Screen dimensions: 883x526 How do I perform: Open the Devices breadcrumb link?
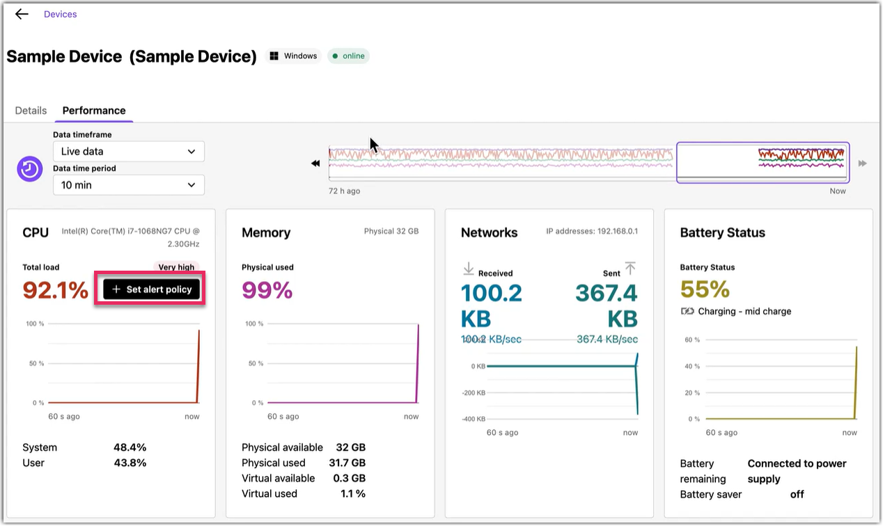pyautogui.click(x=61, y=14)
